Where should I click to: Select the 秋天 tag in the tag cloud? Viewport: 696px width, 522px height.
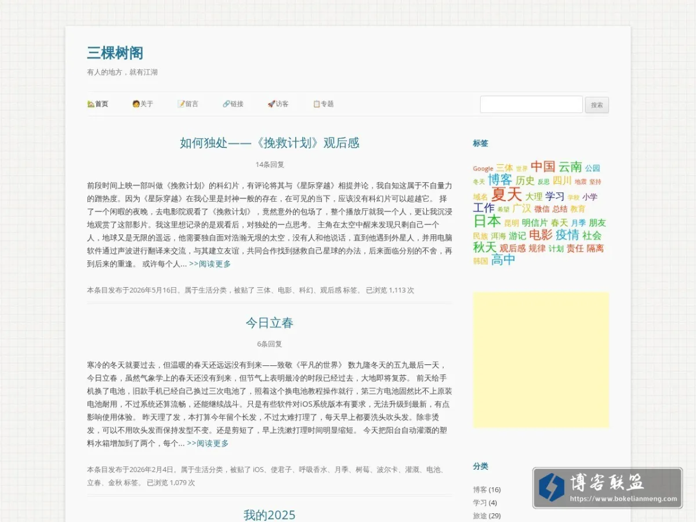(485, 248)
